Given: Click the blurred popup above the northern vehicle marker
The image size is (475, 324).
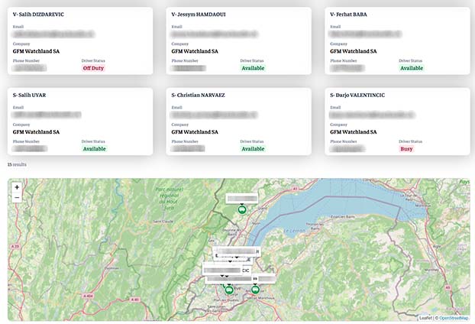Looking at the screenshot, I should 242,199.
